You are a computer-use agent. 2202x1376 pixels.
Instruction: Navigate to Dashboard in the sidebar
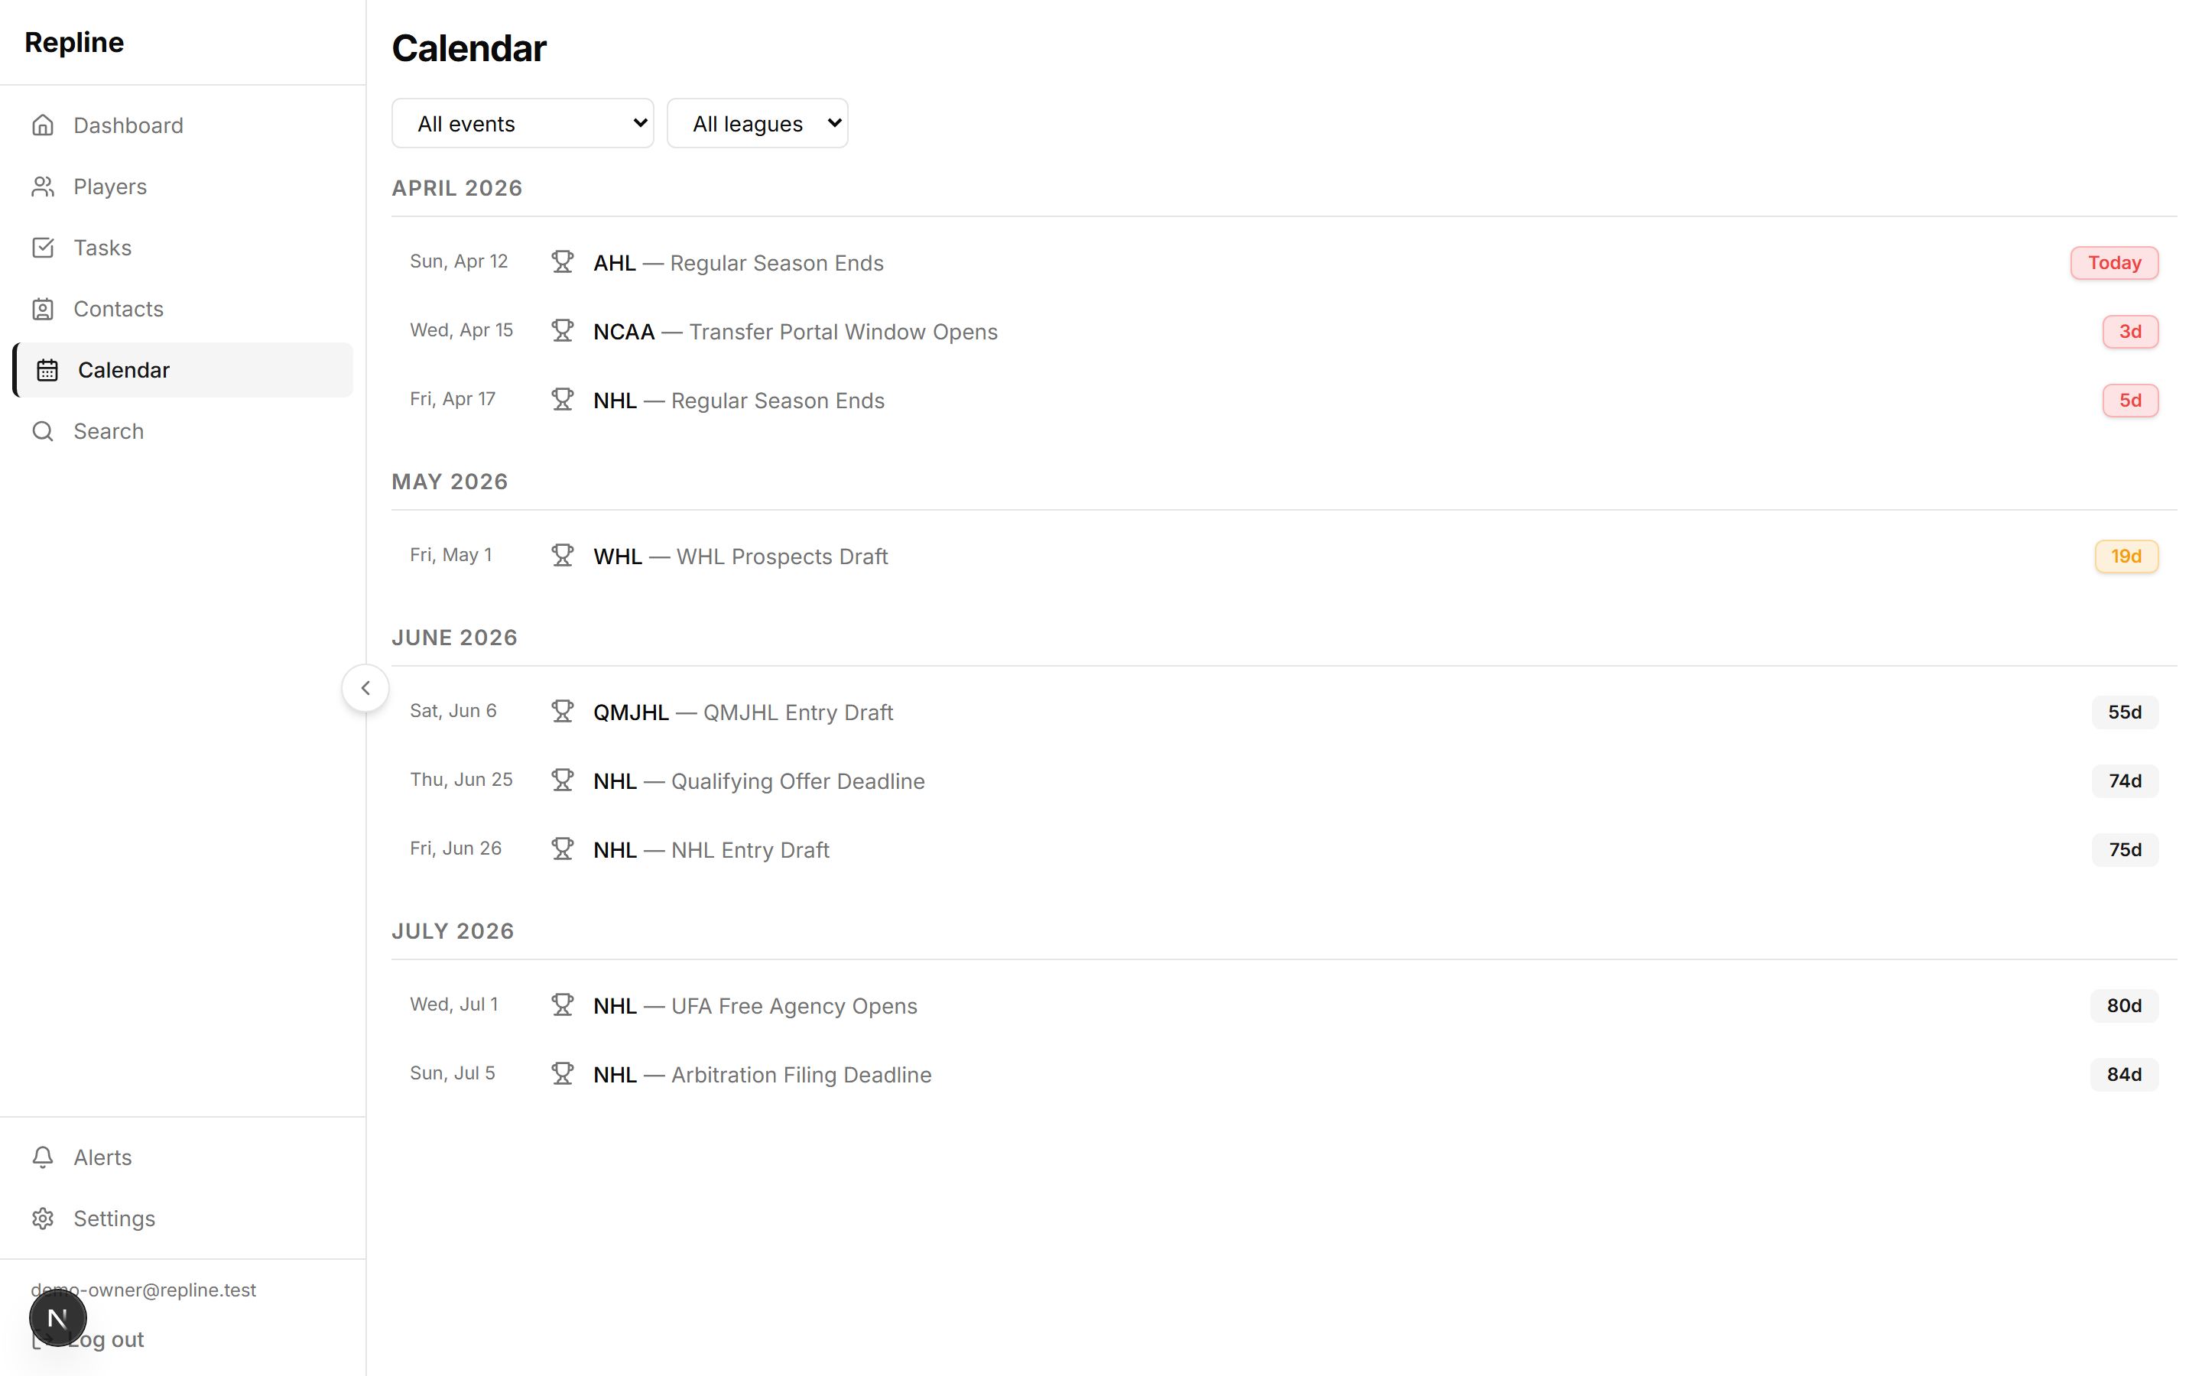(128, 125)
